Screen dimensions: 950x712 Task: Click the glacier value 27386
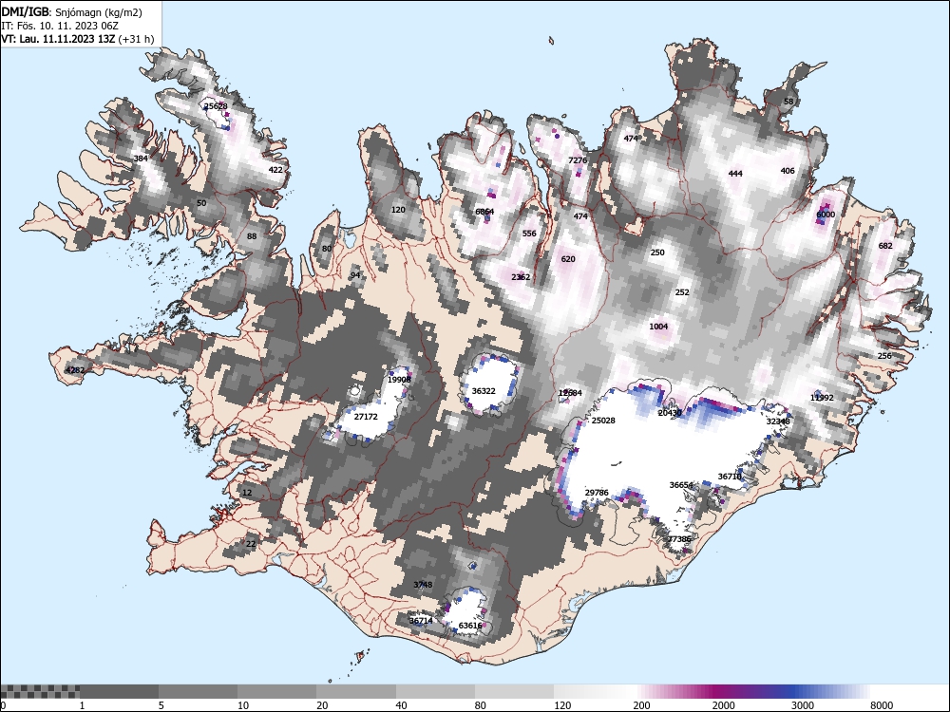679,539
